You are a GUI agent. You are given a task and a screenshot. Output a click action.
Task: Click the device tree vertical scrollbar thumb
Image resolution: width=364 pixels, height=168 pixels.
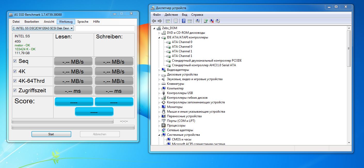(349, 48)
